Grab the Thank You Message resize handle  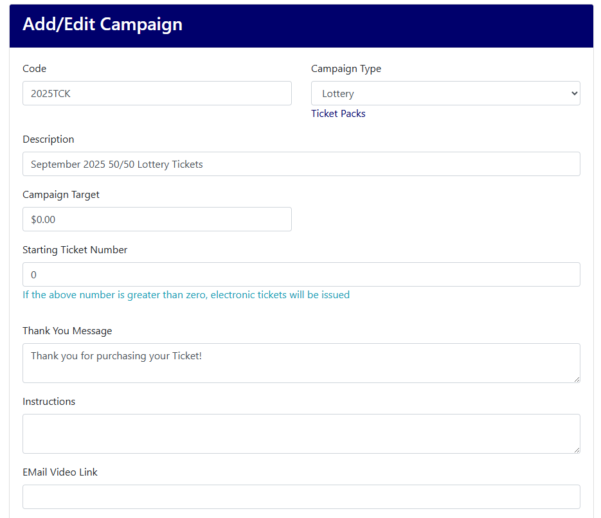[x=577, y=379]
